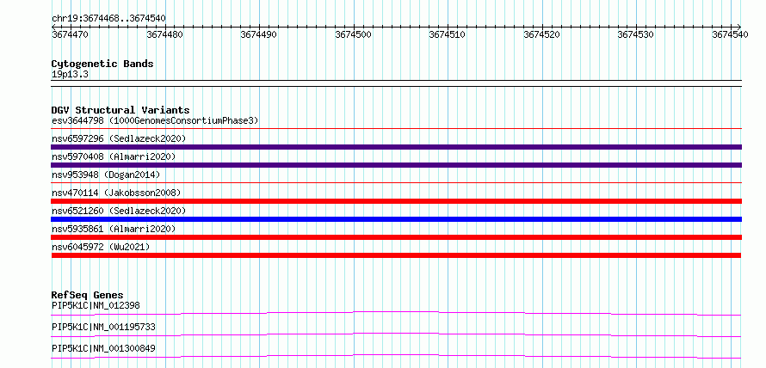Select the nsv5970408 (Almarri2020) variant label
This screenshot has height=368, width=766.
click(114, 156)
